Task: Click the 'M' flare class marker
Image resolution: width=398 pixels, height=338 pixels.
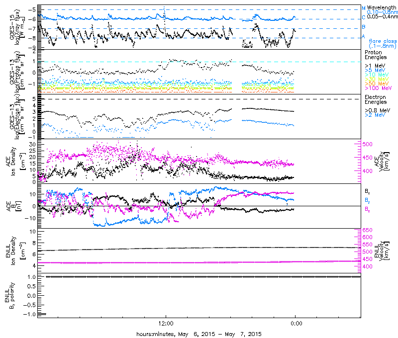Action: 364,8
